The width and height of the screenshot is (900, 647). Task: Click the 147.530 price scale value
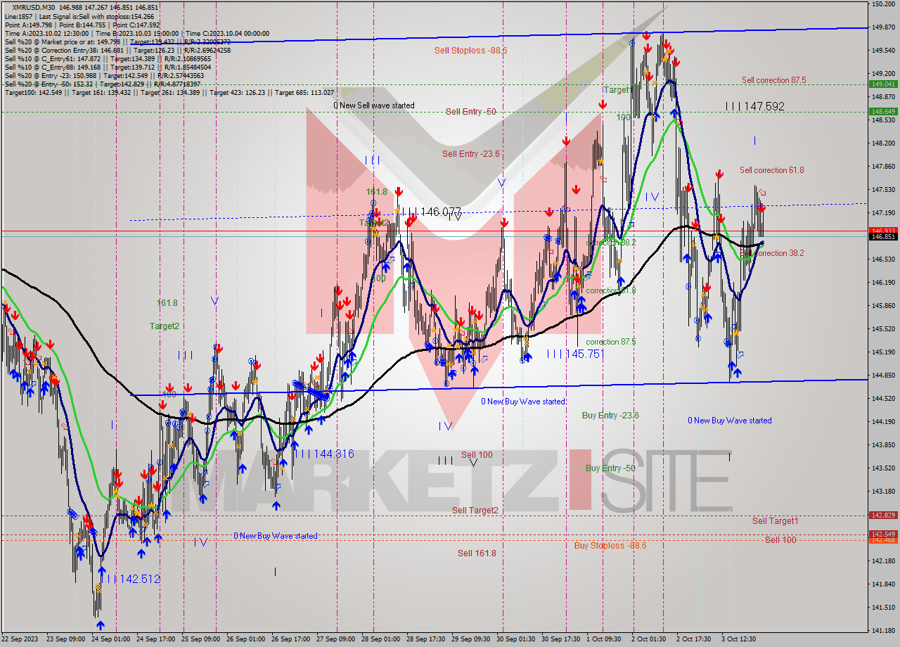pyautogui.click(x=883, y=190)
